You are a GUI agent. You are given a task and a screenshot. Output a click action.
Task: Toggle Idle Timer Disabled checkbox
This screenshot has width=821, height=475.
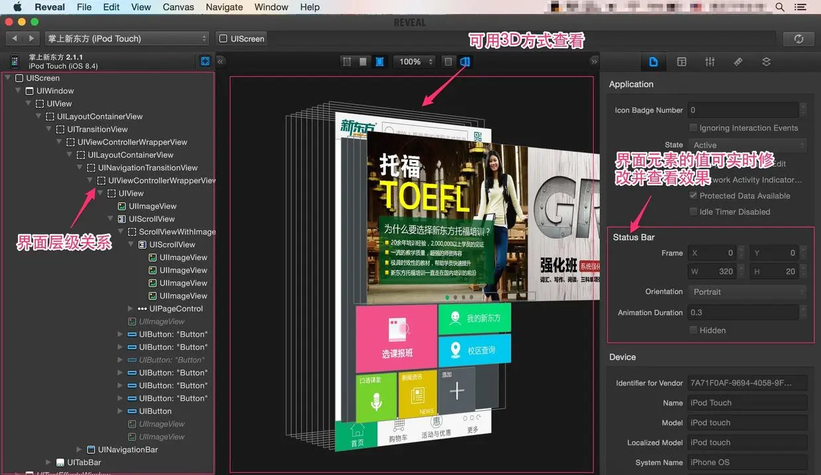693,212
